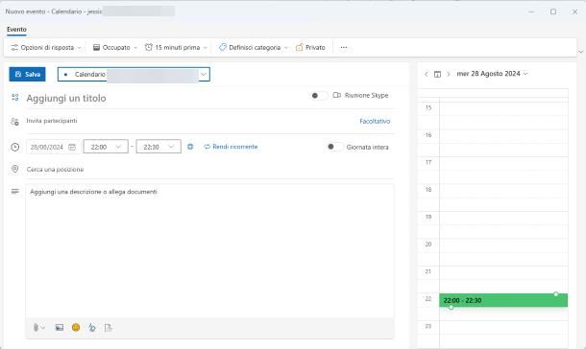Screen dimensions: 586x349
Task: Open the more options ellipsis menu
Action: tap(344, 47)
